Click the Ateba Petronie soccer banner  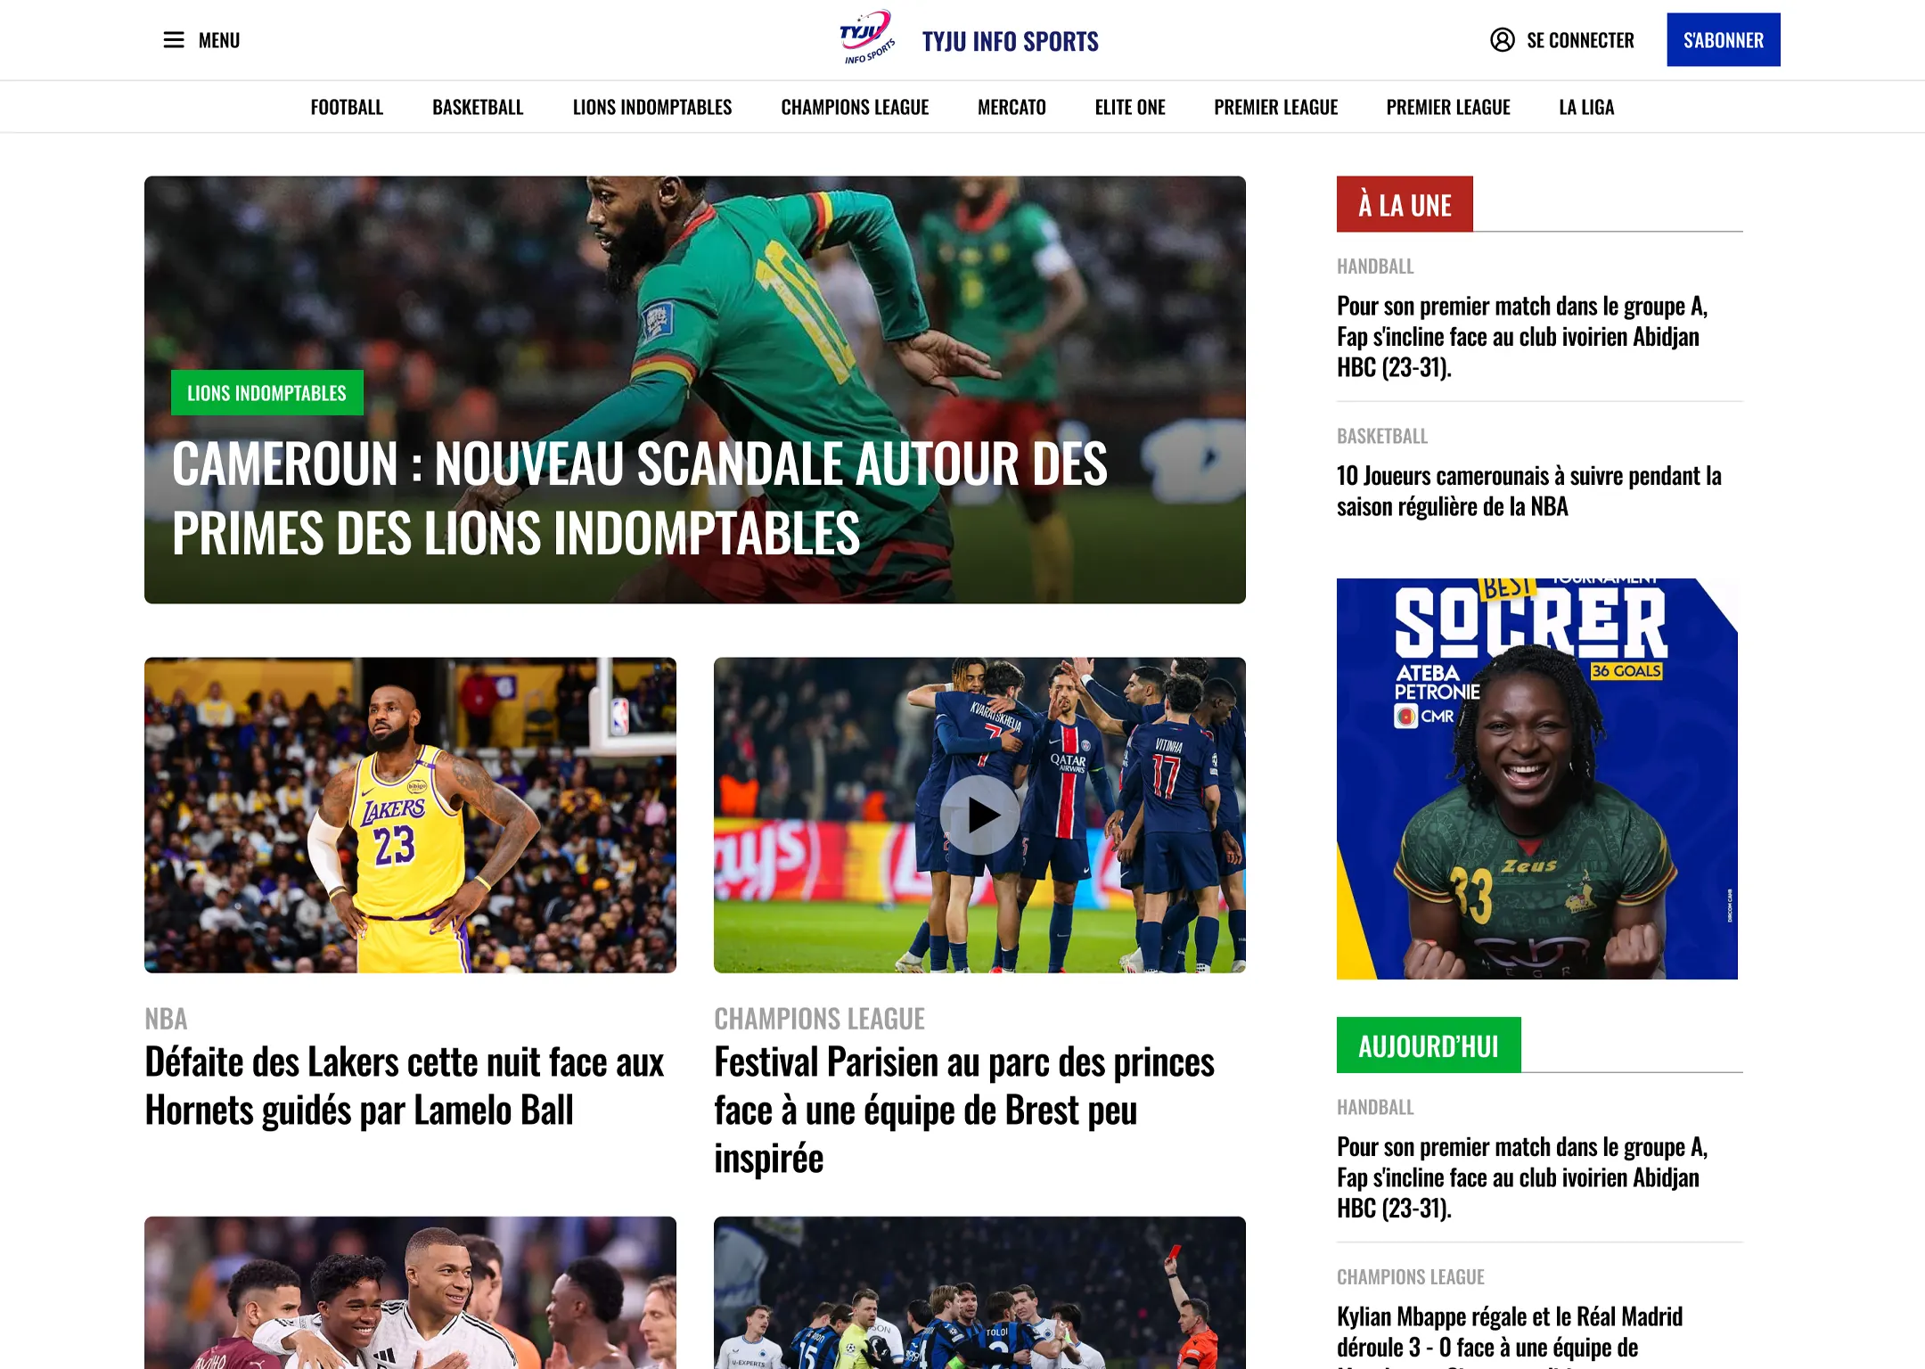[1536, 778]
